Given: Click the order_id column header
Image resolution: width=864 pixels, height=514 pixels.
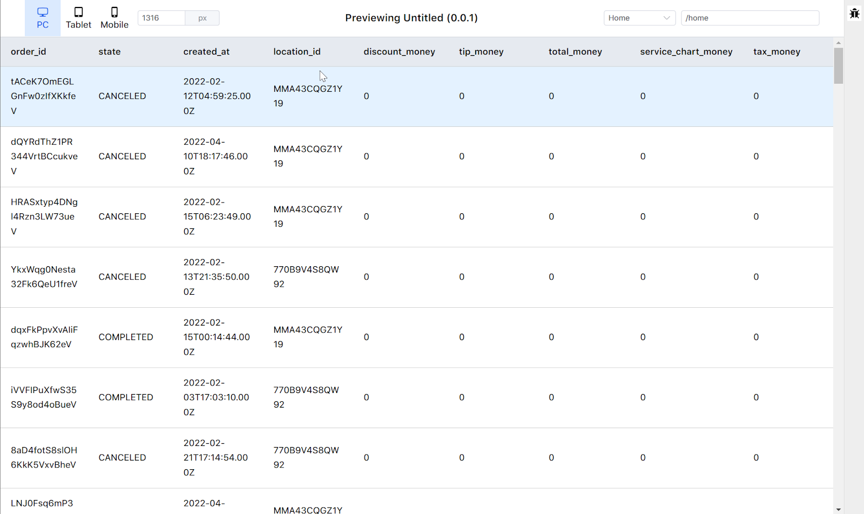Looking at the screenshot, I should pyautogui.click(x=29, y=52).
